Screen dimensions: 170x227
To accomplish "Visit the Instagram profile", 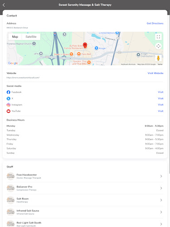I will [x=161, y=105].
